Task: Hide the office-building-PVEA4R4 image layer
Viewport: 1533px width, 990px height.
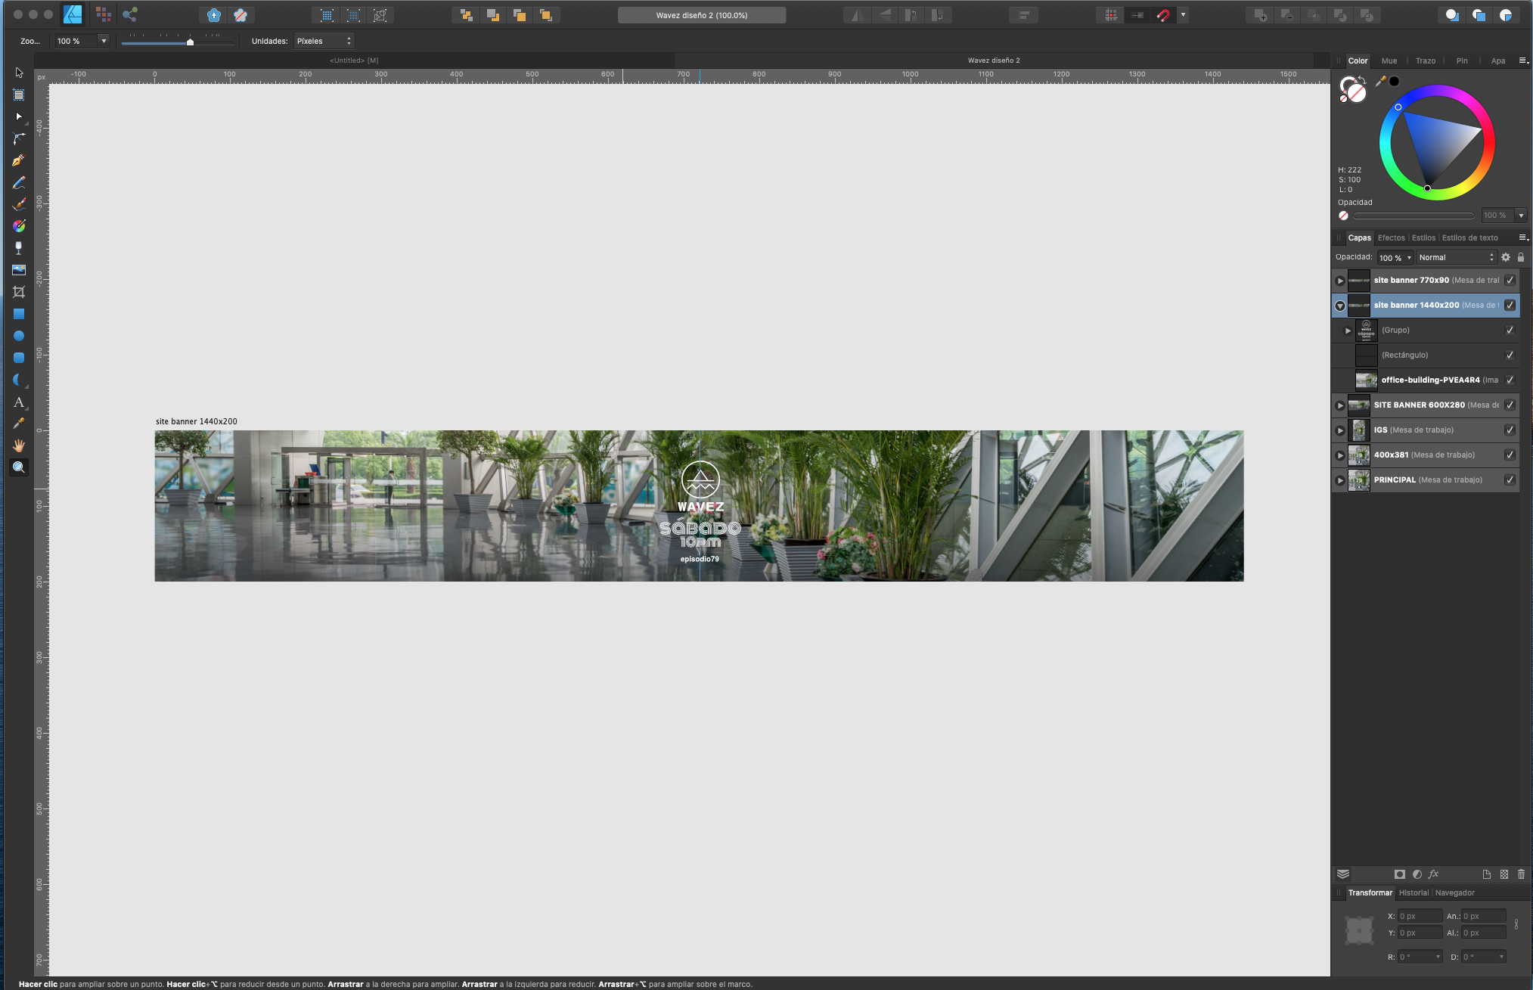Action: 1510,380
